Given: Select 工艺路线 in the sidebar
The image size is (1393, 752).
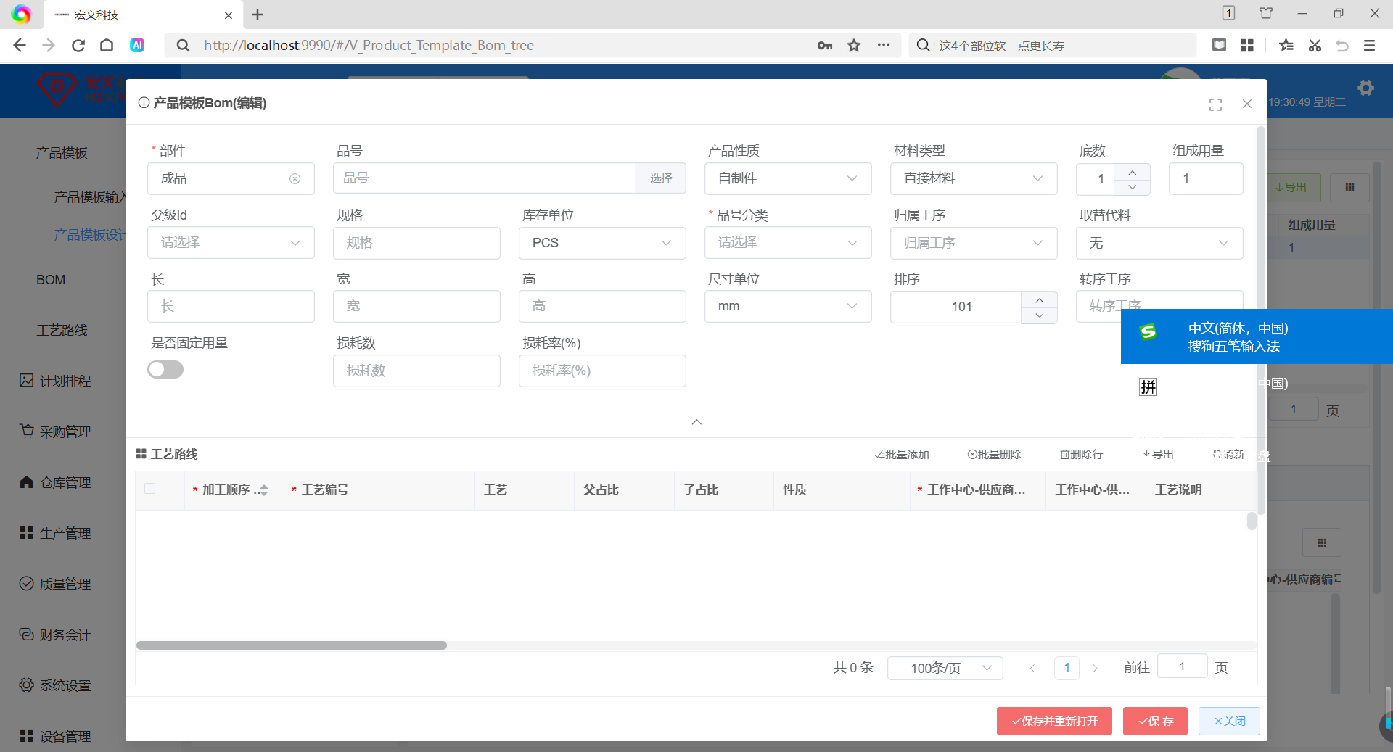Looking at the screenshot, I should point(62,331).
